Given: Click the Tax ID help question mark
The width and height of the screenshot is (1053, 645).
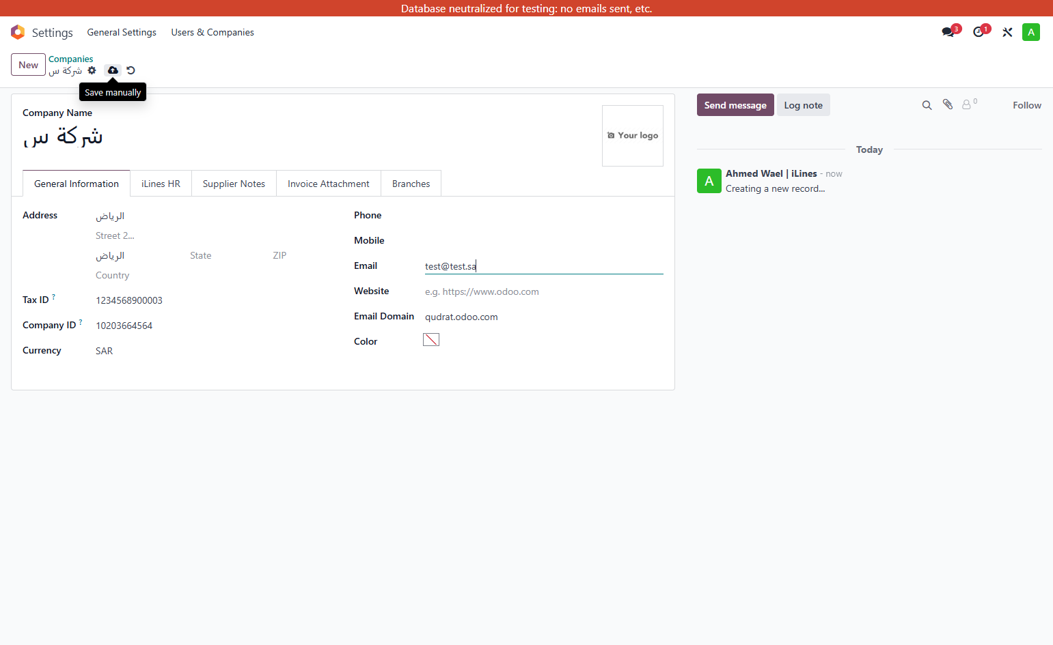Looking at the screenshot, I should coord(54,297).
